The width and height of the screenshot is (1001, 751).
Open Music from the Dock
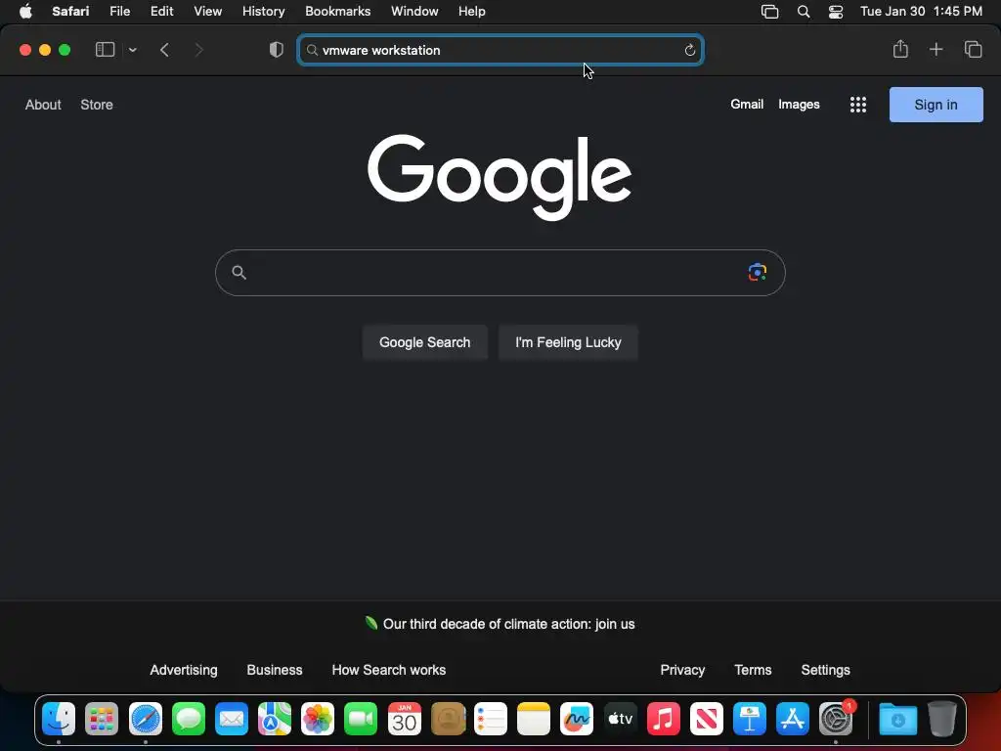pos(664,719)
